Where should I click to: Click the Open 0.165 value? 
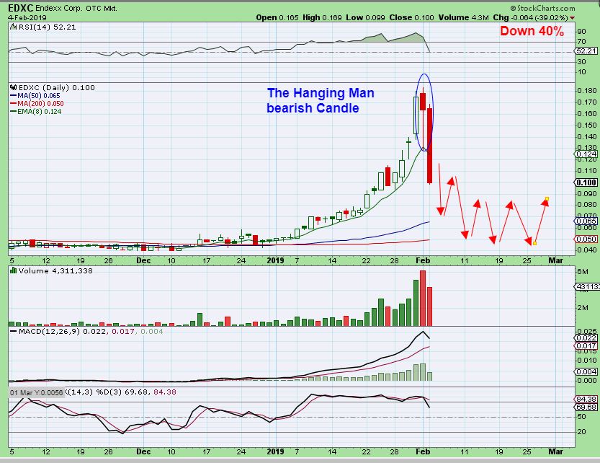tap(277, 17)
